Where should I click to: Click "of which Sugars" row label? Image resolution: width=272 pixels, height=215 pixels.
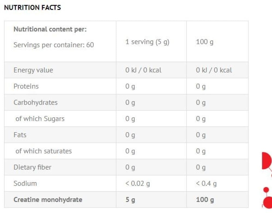[x=40, y=119]
